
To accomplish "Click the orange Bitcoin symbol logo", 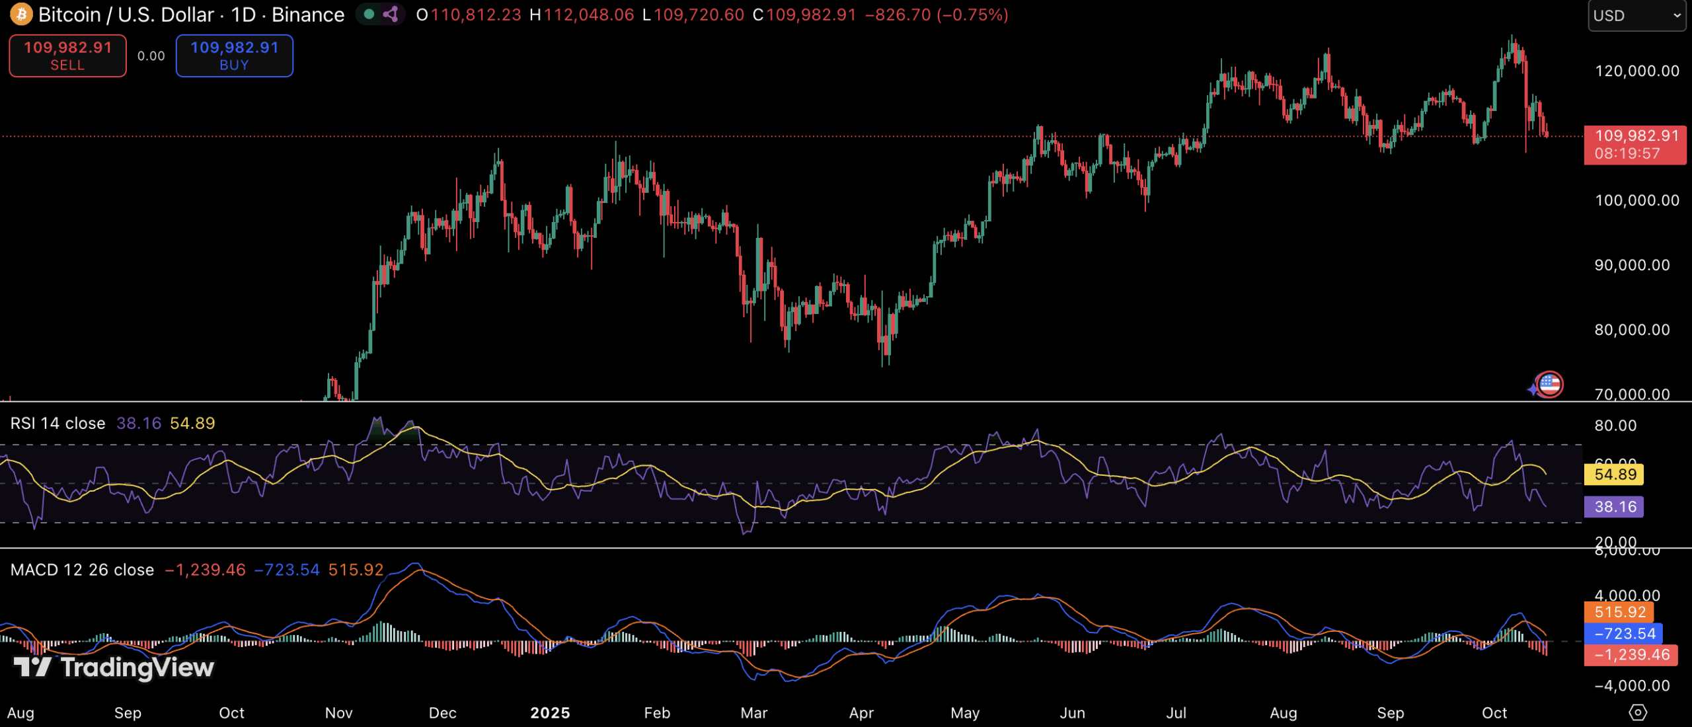I will (x=20, y=14).
